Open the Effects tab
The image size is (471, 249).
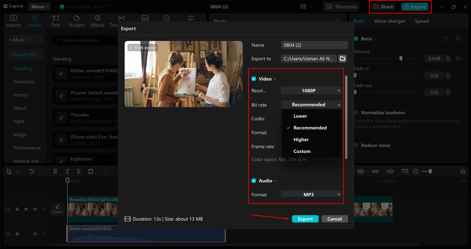(x=98, y=21)
